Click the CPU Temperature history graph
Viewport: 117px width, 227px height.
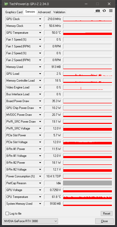(88, 197)
